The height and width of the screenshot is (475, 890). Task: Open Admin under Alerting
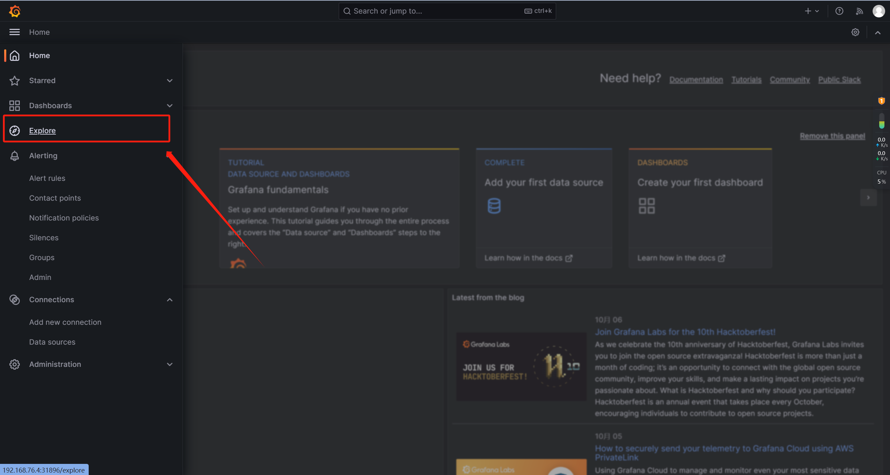40,277
